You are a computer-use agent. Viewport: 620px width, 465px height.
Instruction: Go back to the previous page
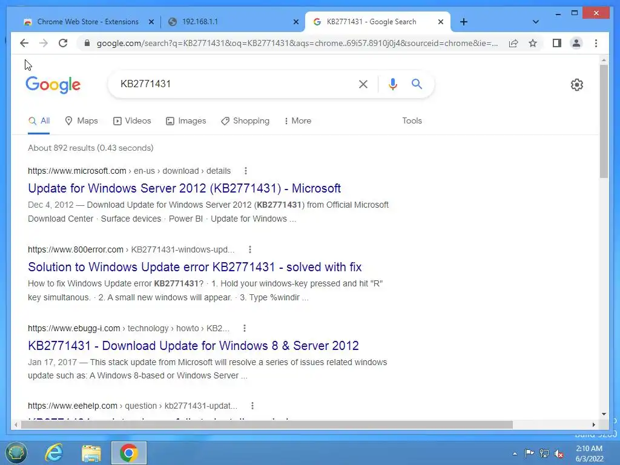(x=24, y=43)
